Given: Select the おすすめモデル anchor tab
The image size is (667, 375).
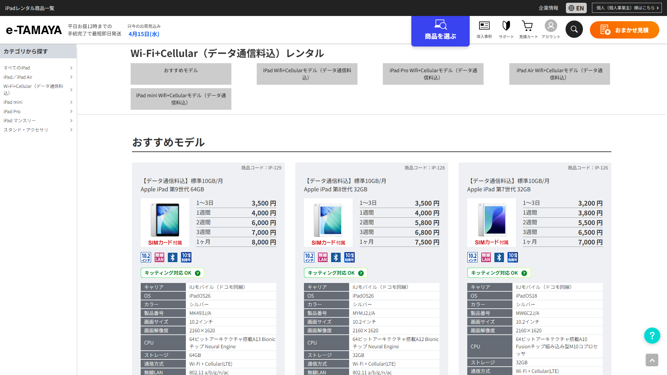Looking at the screenshot, I should (x=181, y=74).
